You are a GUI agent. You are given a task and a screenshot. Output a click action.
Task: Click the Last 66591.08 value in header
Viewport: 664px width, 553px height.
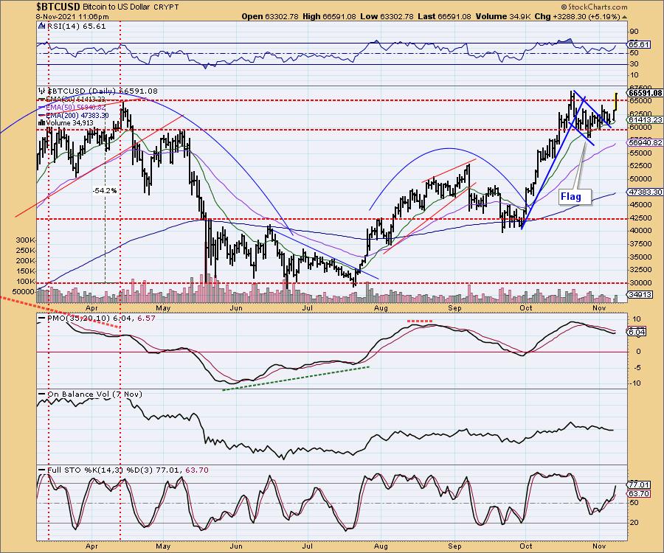pos(444,16)
